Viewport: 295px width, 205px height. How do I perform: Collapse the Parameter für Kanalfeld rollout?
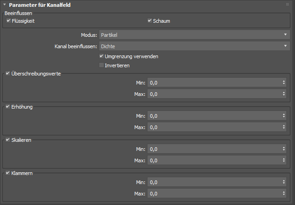pos(4,5)
